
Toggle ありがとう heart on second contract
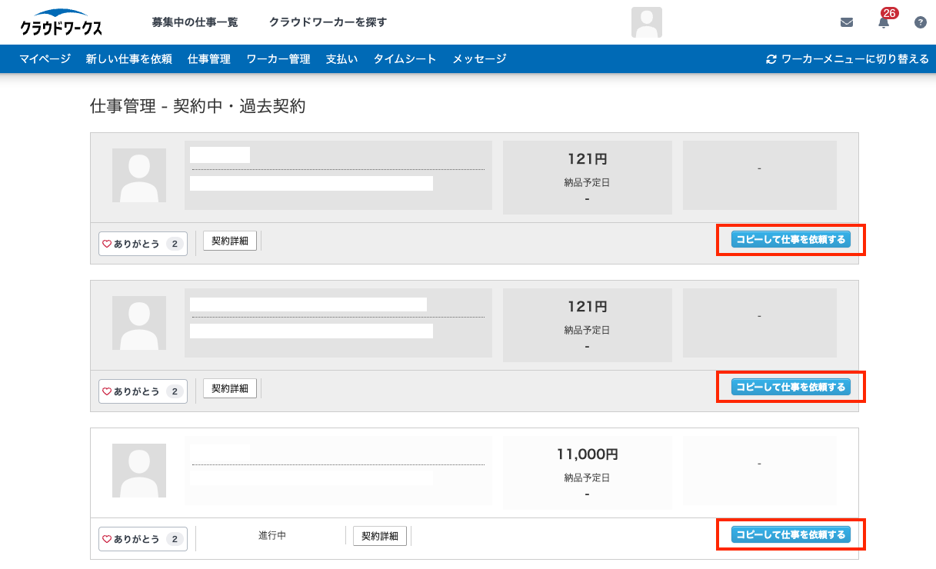108,391
